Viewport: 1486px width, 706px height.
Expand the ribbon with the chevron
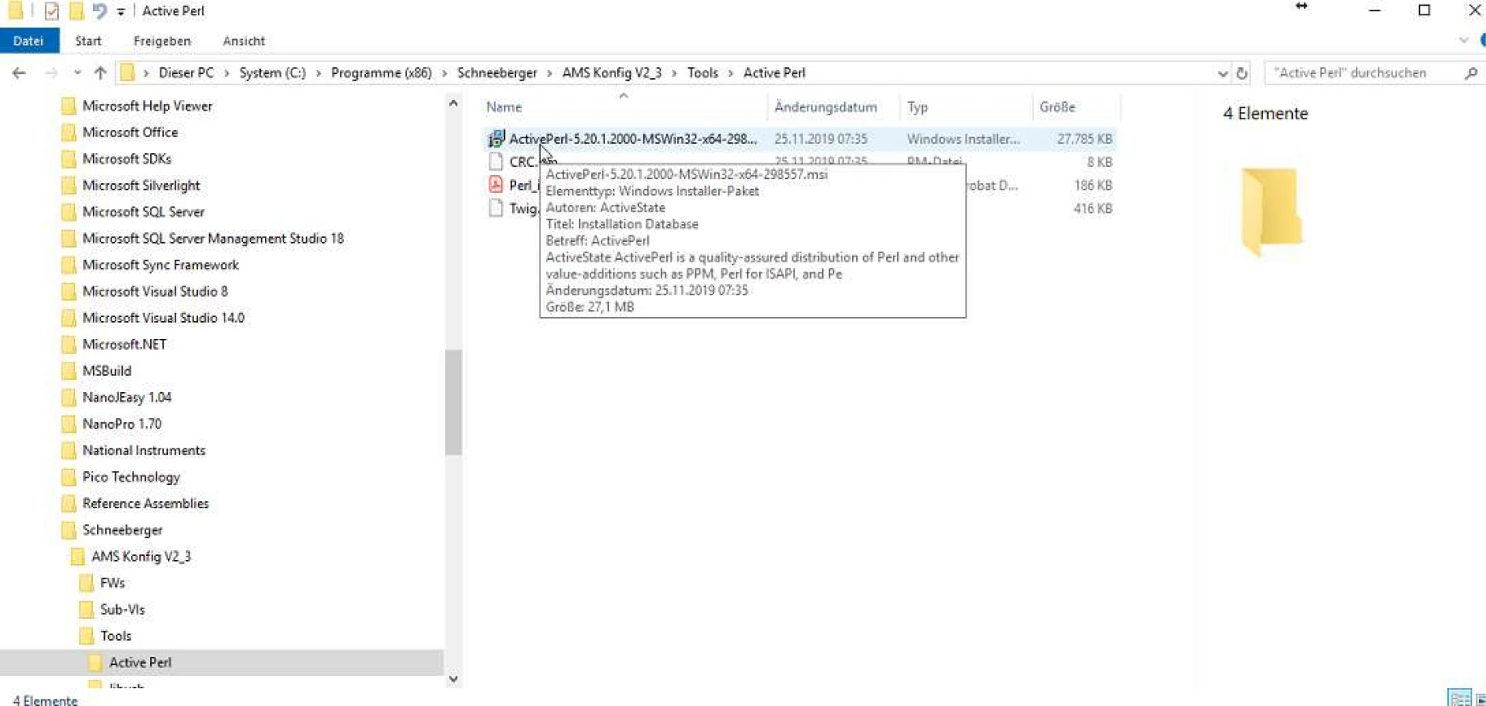[1463, 40]
